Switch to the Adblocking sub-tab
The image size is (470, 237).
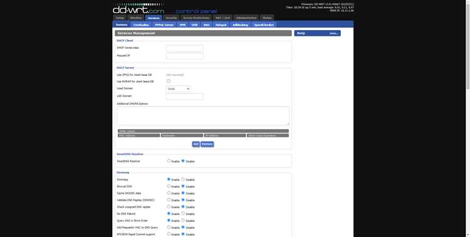pos(241,25)
